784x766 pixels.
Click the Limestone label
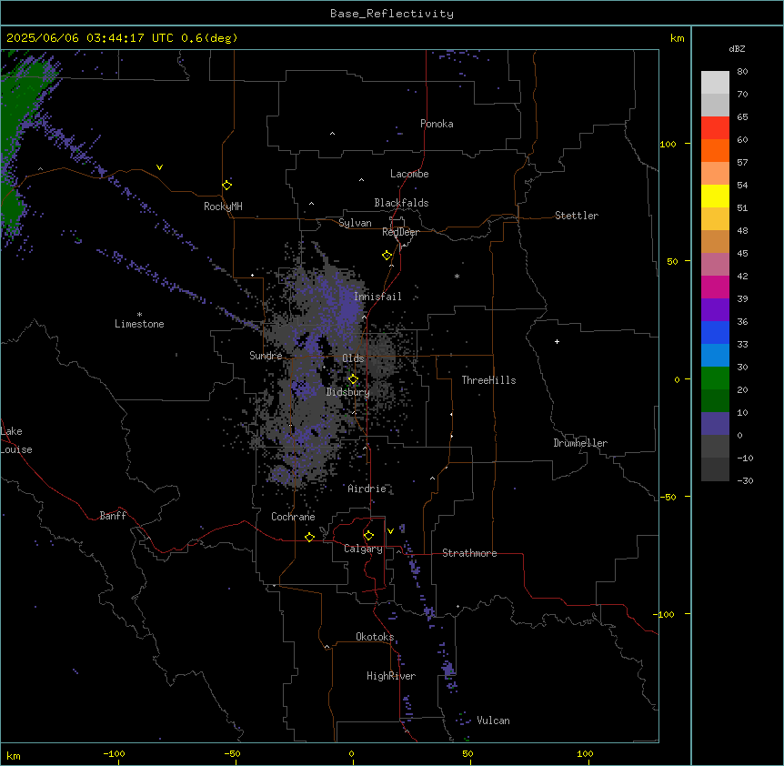pyautogui.click(x=139, y=324)
